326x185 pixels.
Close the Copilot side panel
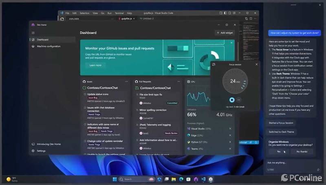[320, 5]
